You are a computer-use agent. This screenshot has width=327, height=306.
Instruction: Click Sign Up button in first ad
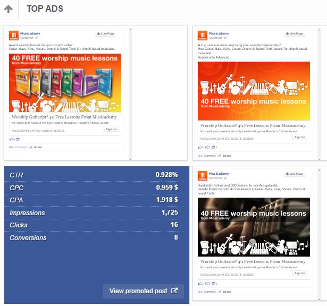(111, 129)
